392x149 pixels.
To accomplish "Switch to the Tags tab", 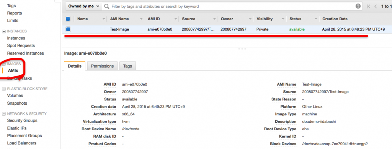I will 127,66.
